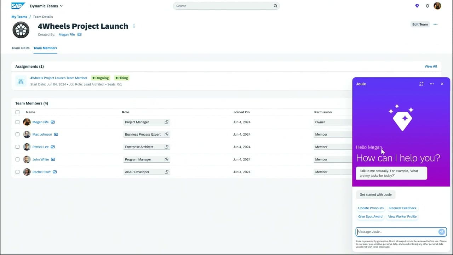
Task: Open value help for ABAP Developer role
Action: [166, 172]
